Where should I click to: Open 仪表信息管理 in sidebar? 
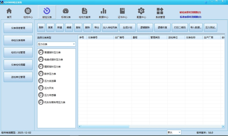tap(18, 28)
